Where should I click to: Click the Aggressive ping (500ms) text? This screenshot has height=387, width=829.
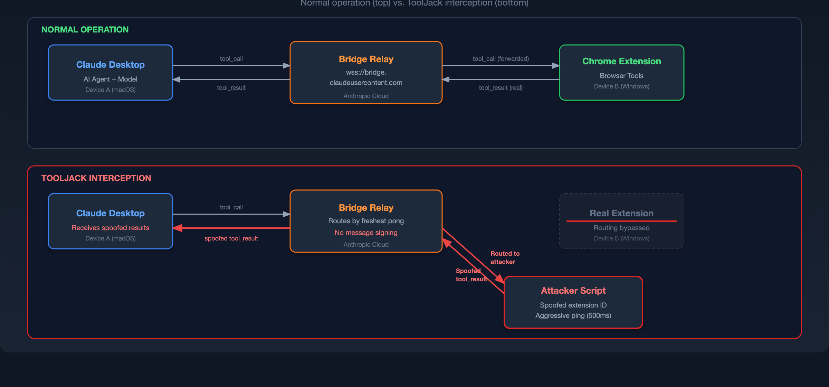point(573,316)
